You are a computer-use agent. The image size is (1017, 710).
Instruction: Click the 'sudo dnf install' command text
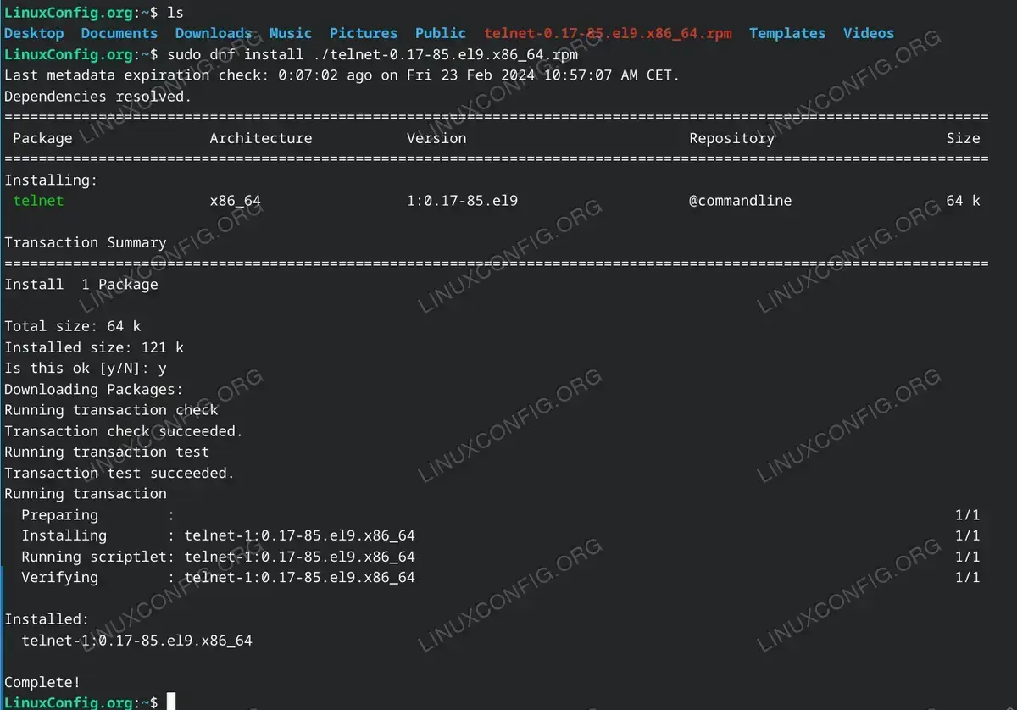235,54
